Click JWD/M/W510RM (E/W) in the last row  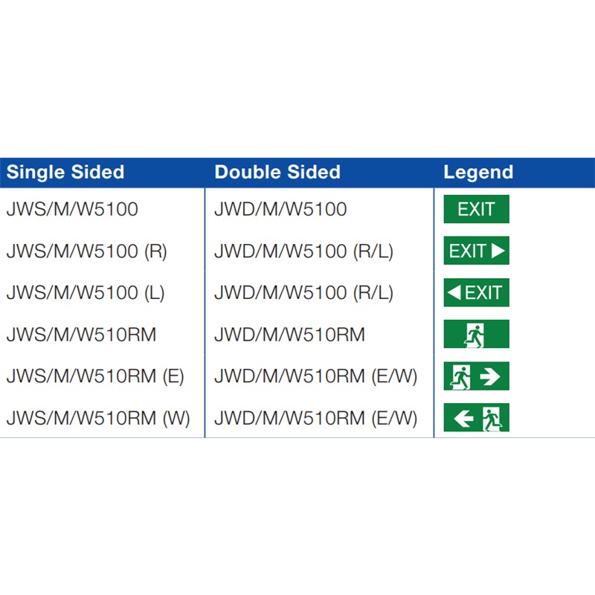tap(316, 418)
